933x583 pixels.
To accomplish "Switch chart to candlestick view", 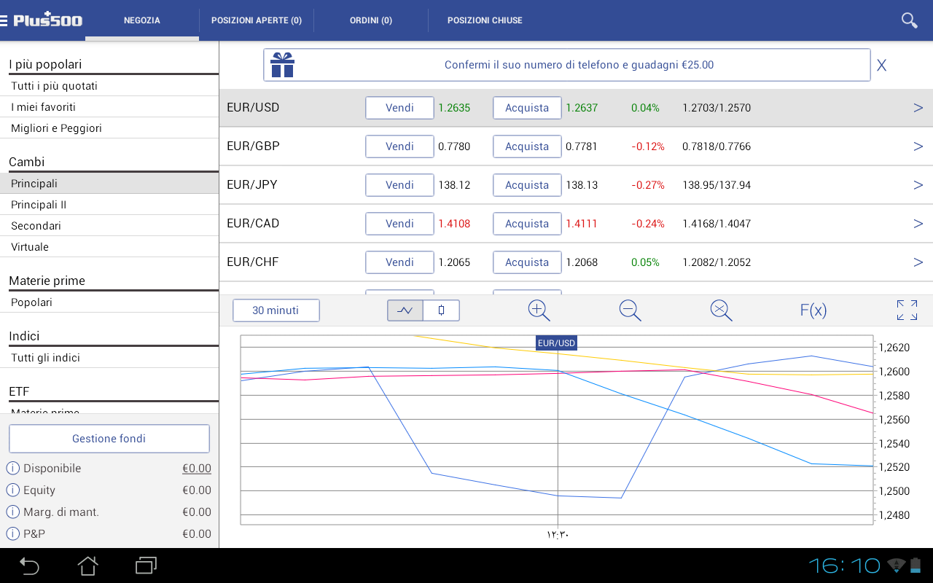I will point(441,310).
